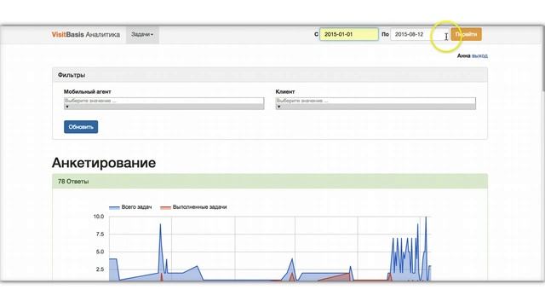
Task: Open the Клиент selector
Action: pyautogui.click(x=376, y=103)
